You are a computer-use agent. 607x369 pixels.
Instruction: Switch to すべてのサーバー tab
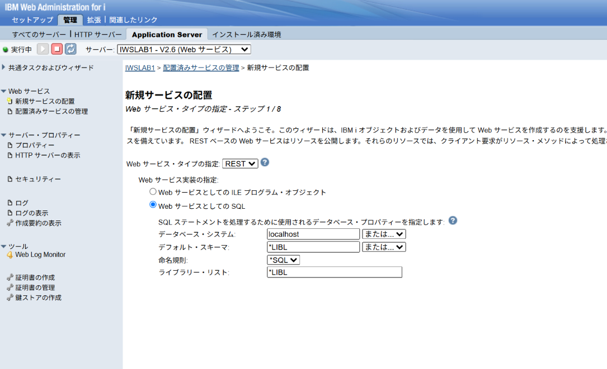pos(39,35)
